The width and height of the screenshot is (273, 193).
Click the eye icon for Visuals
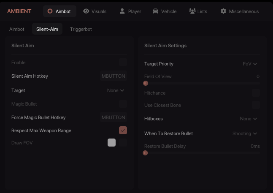pyautogui.click(x=86, y=11)
